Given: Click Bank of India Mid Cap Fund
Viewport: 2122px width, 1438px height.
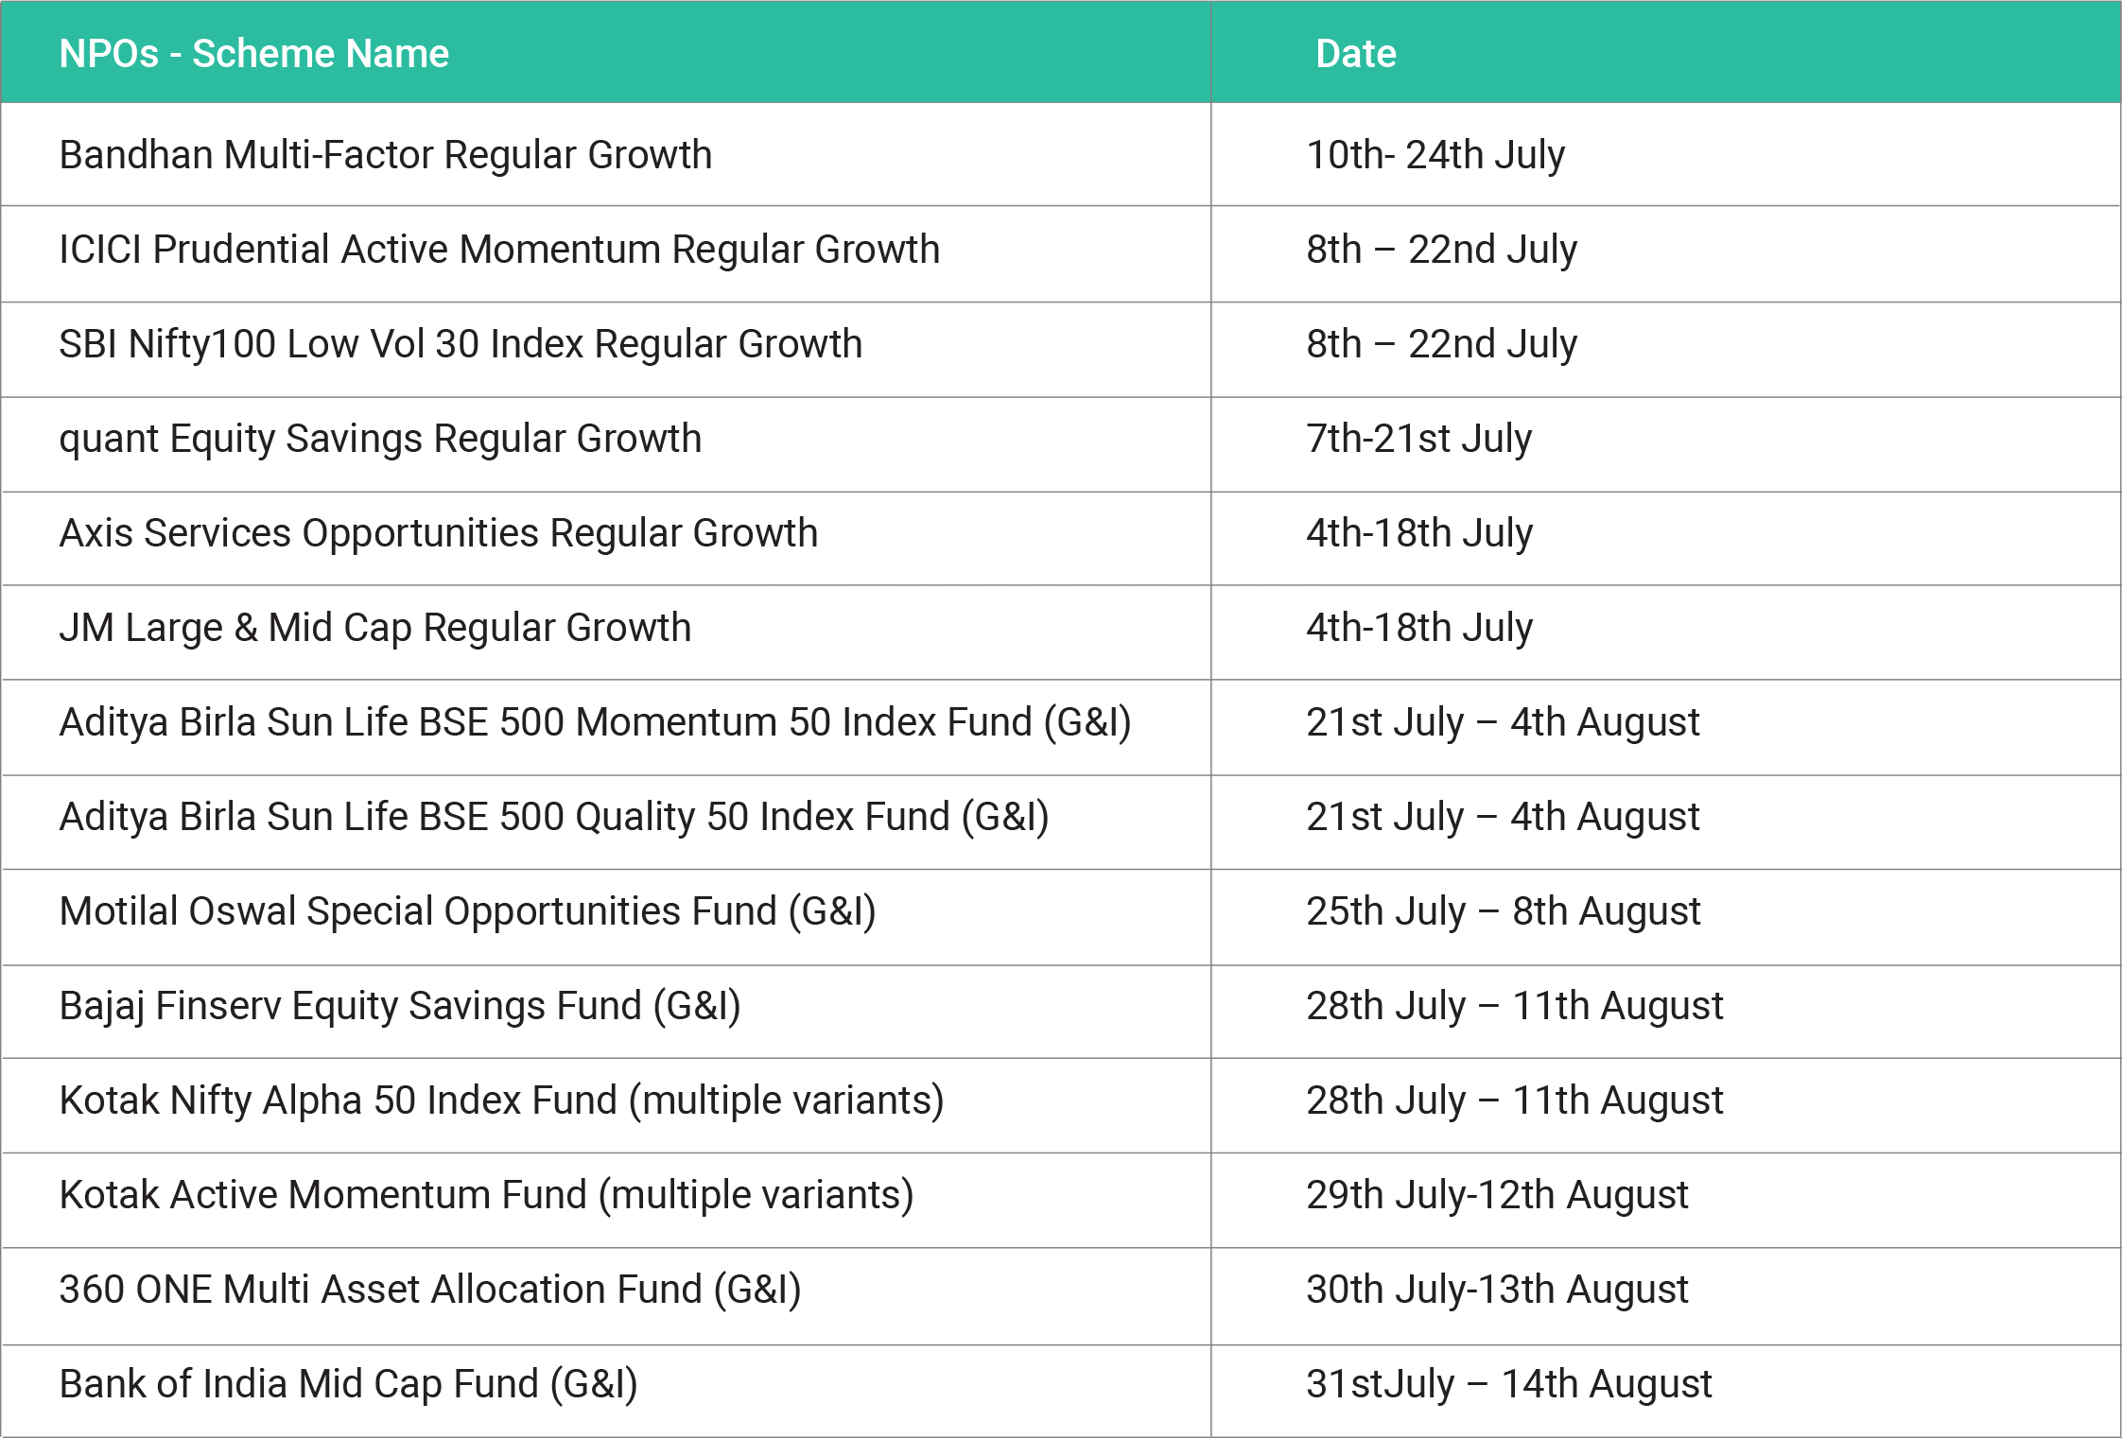Looking at the screenshot, I should coord(348,1384).
